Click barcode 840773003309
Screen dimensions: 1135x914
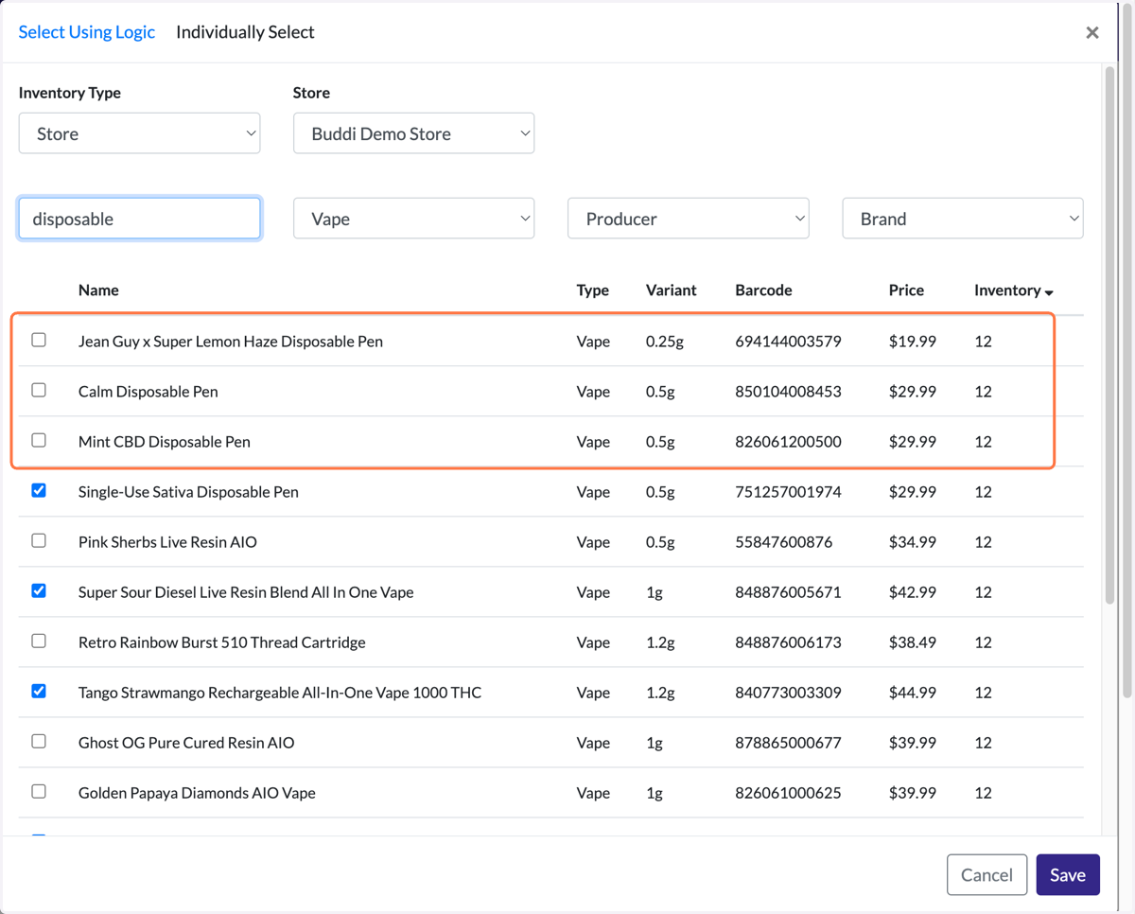click(788, 693)
